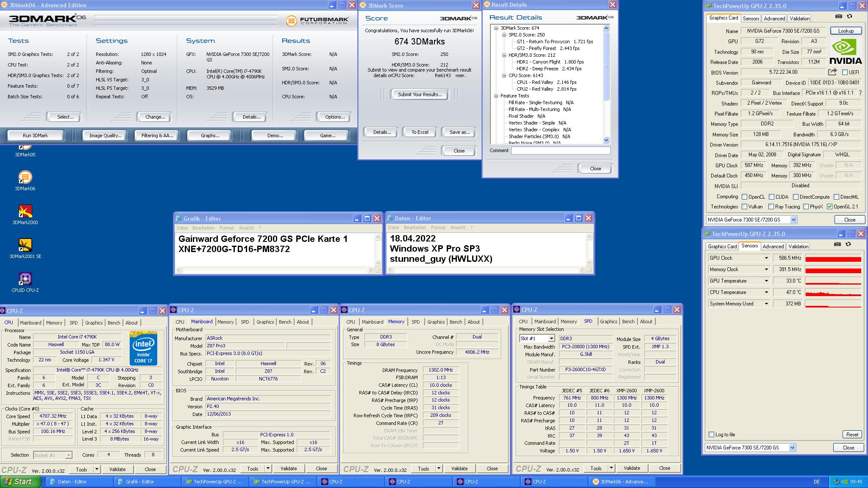Screen dimensions: 868x488
Task: Collapse the Feature Tests tree node
Action: [496, 96]
